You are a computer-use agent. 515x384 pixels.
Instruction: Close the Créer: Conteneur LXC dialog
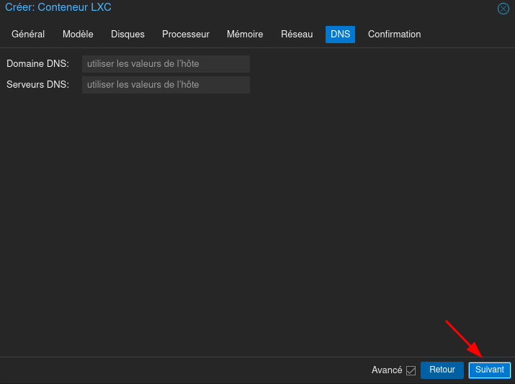(x=503, y=9)
